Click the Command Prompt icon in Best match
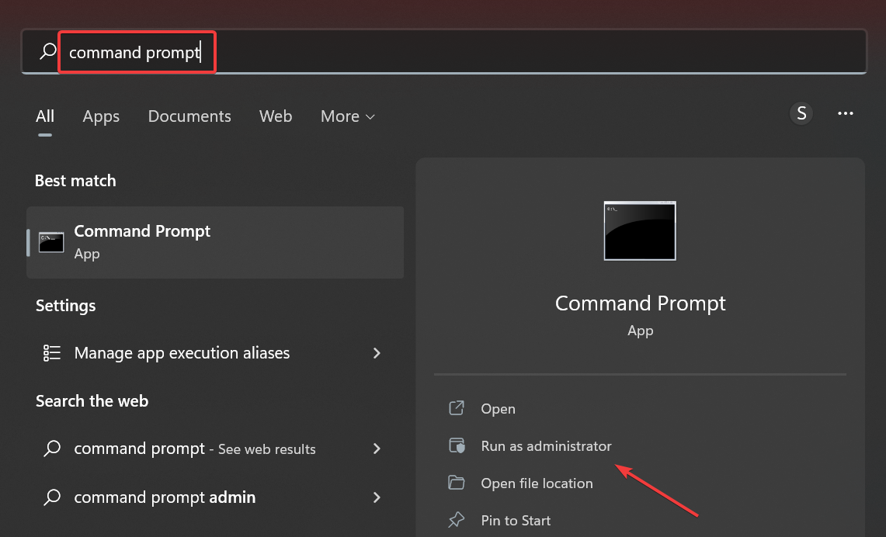886x537 pixels. pyautogui.click(x=51, y=242)
